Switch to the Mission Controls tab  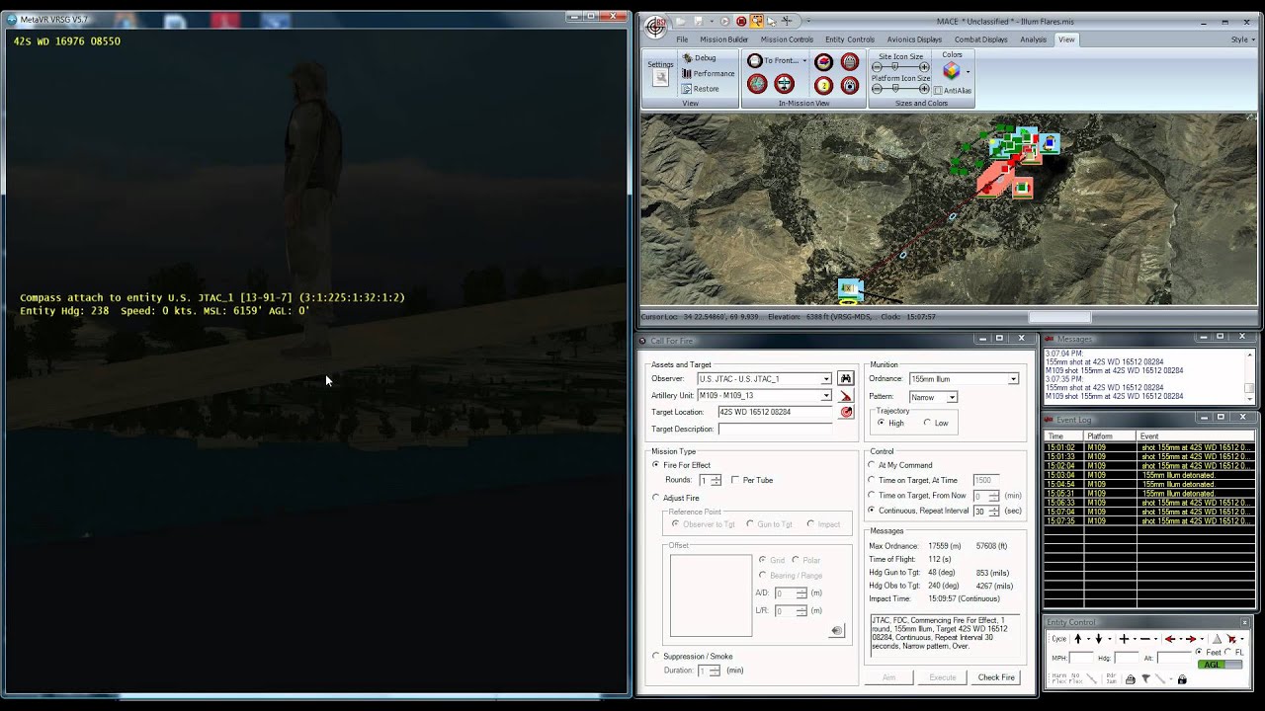click(x=787, y=39)
